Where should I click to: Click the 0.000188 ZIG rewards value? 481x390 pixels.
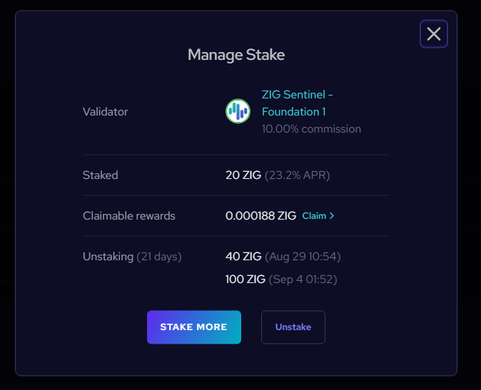pyautogui.click(x=260, y=215)
